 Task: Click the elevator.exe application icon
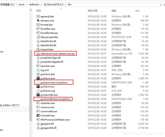(x=38, y=20)
